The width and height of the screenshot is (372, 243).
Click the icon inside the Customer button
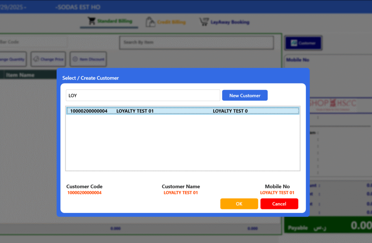point(294,43)
